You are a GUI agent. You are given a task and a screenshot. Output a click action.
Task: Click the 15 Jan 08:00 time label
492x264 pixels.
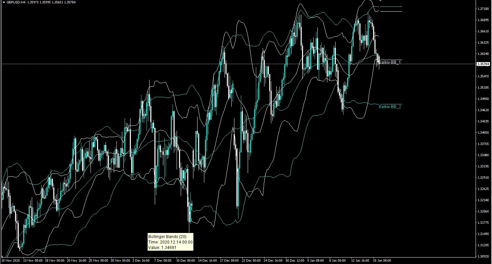pyautogui.click(x=382, y=261)
